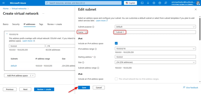The image size is (201, 94).
Task: Click the info icon next to Subnet purpose
Action: pos(93,27)
